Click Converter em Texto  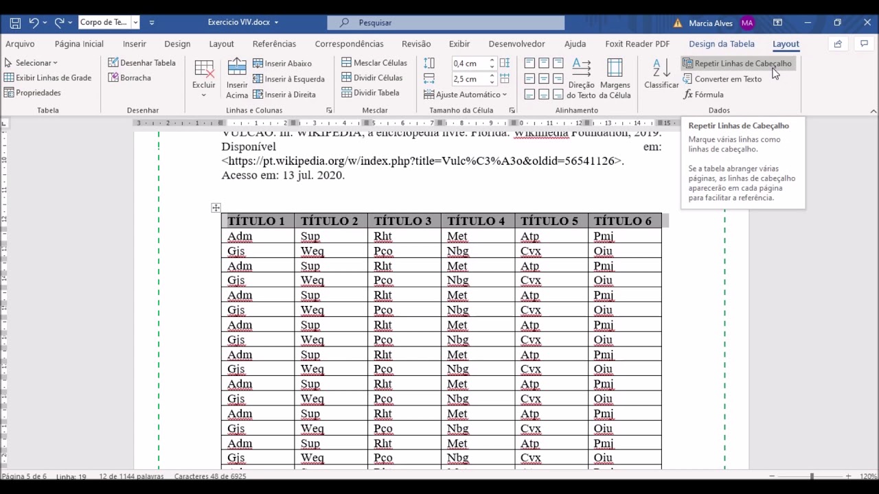tap(722, 79)
